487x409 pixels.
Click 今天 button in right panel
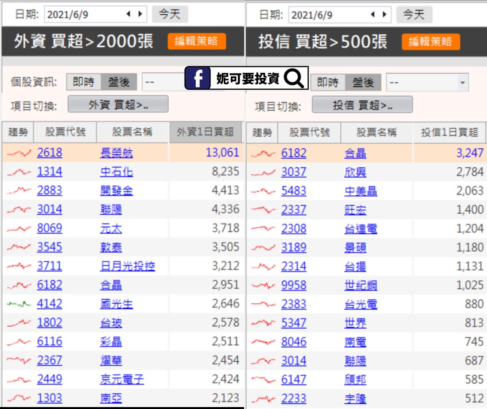coord(414,15)
